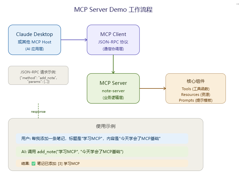Click the AI 调用 add_note row
The width and height of the screenshot is (239, 178).
[x=102, y=152]
